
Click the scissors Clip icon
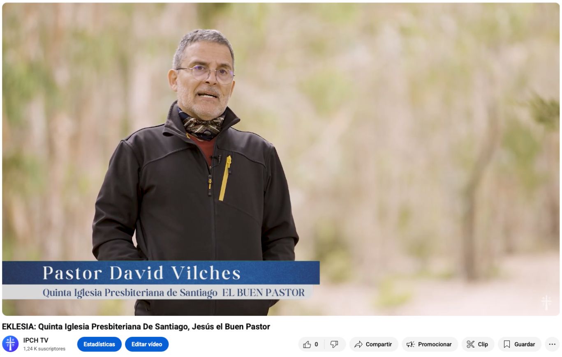(471, 344)
